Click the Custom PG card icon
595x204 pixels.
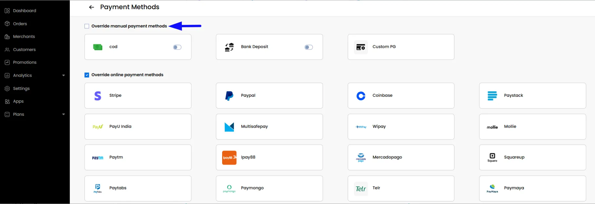(x=361, y=47)
